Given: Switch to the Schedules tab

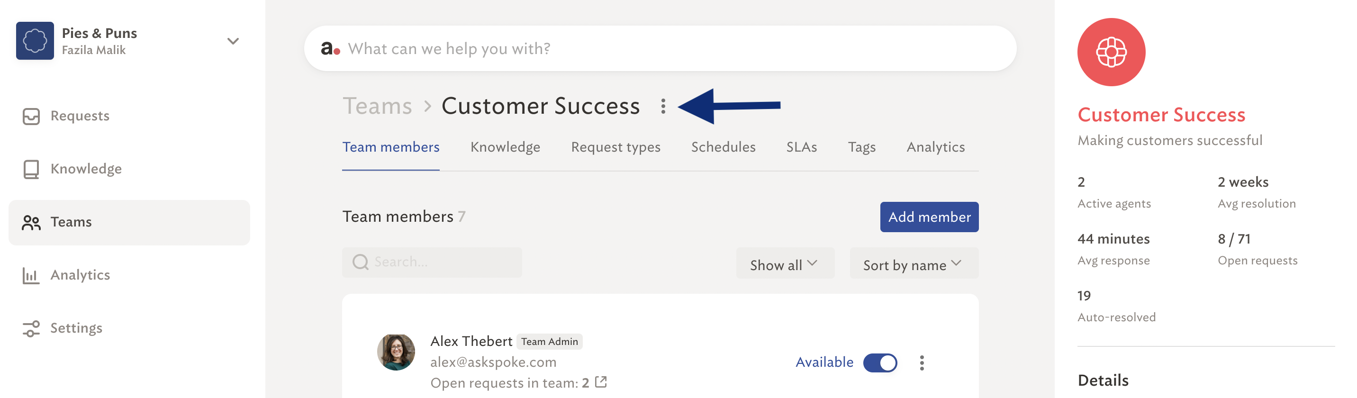Looking at the screenshot, I should coord(724,147).
